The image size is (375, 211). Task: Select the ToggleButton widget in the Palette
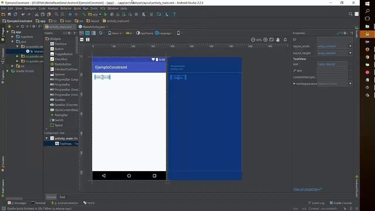tap(61, 54)
